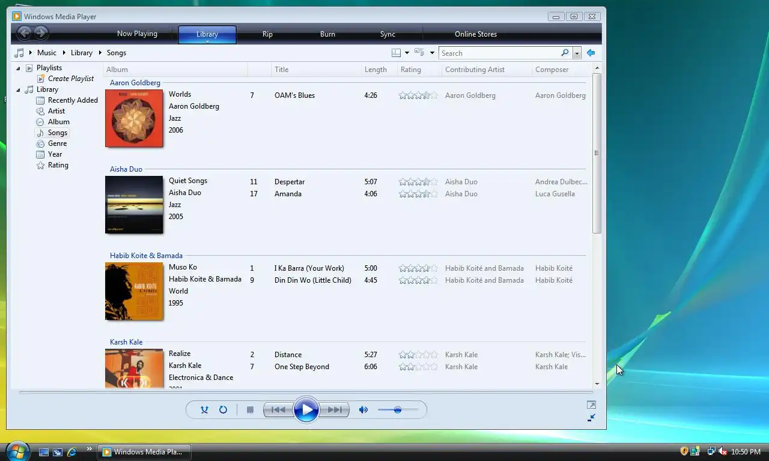This screenshot has width=769, height=461.
Task: Go back with the Back arrow button
Action: (x=24, y=34)
